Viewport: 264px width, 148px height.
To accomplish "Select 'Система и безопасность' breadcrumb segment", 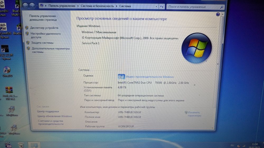I will pos(97,6).
